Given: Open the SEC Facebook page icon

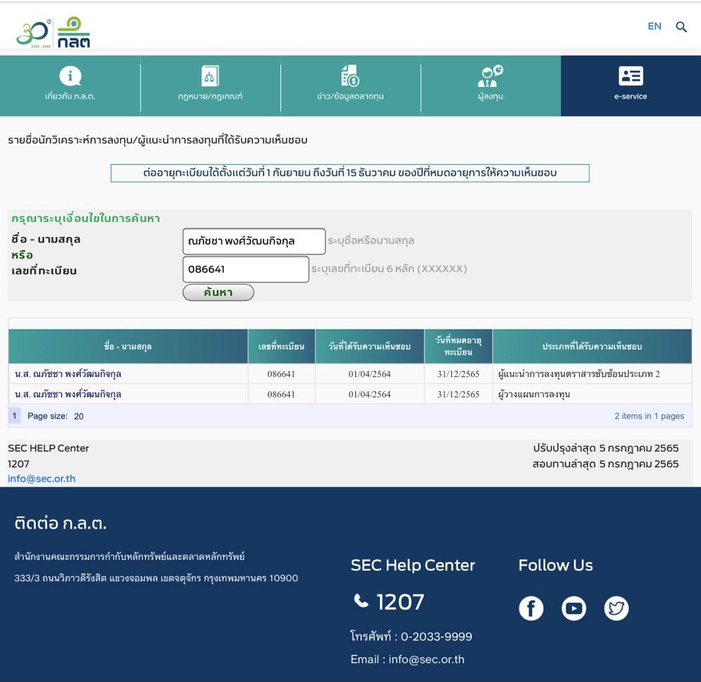Looking at the screenshot, I should [531, 608].
